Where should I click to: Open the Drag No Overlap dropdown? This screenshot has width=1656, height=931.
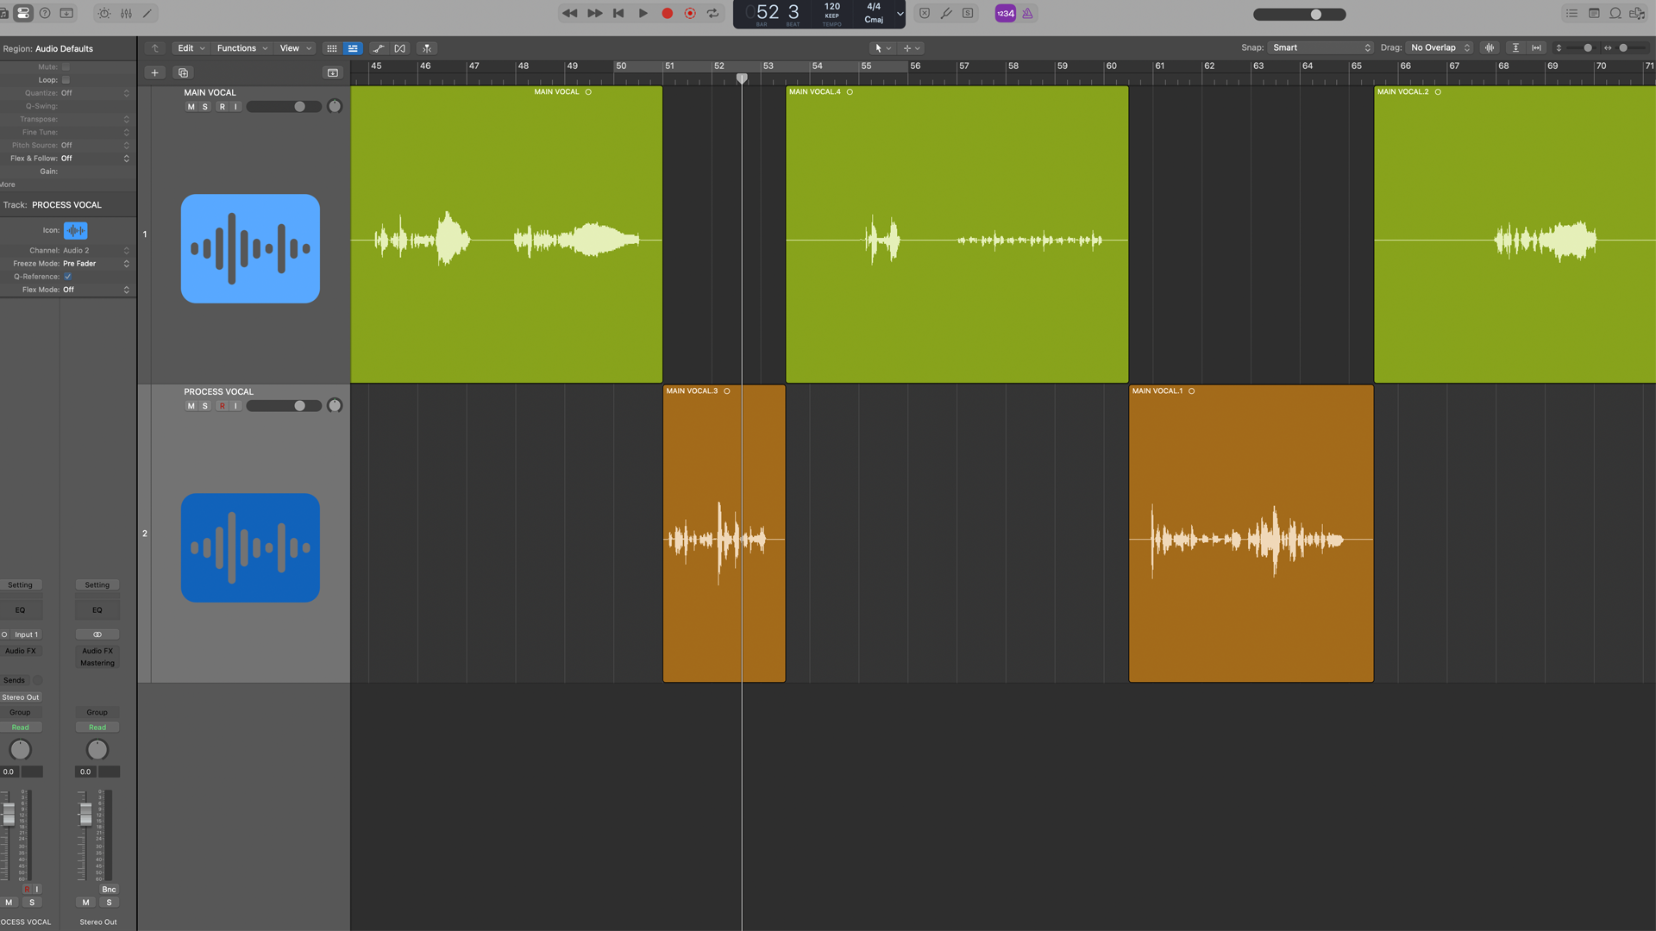point(1440,47)
